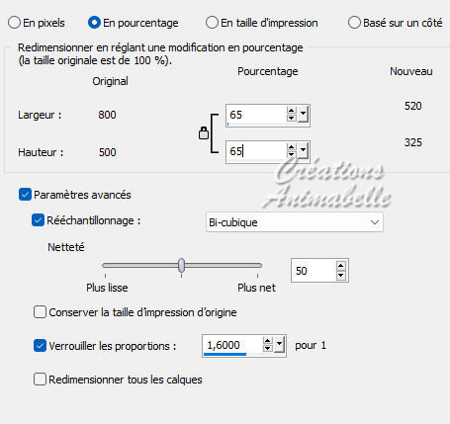450x424 pixels.
Task: Open the Largeur percentage slider dropdown
Action: tap(303, 115)
